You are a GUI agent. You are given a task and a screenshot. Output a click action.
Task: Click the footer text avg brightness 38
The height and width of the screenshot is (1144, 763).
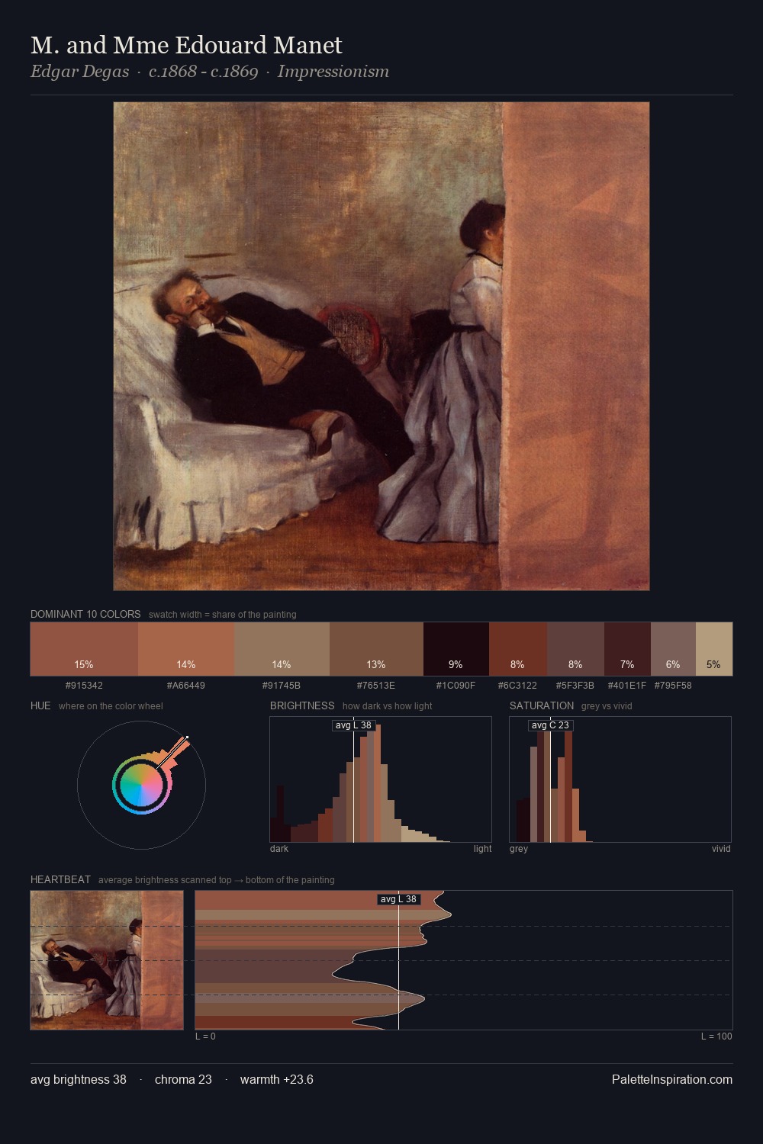[79, 1079]
